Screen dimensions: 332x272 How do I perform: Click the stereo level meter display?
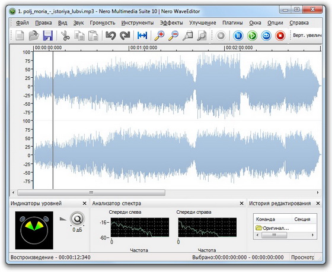(34, 230)
